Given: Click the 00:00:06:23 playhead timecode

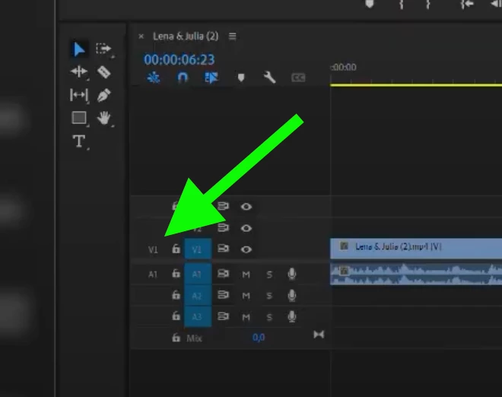Looking at the screenshot, I should [180, 59].
